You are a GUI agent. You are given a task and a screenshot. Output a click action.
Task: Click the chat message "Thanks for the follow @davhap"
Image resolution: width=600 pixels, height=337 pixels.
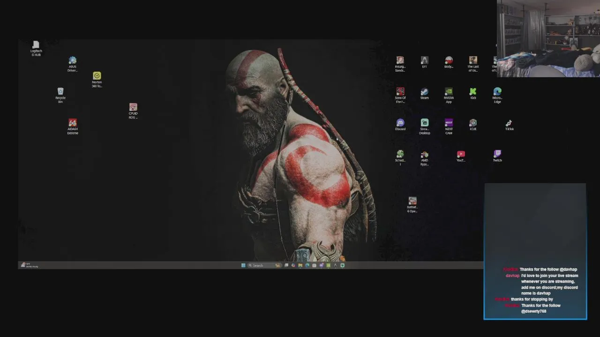[x=548, y=269]
